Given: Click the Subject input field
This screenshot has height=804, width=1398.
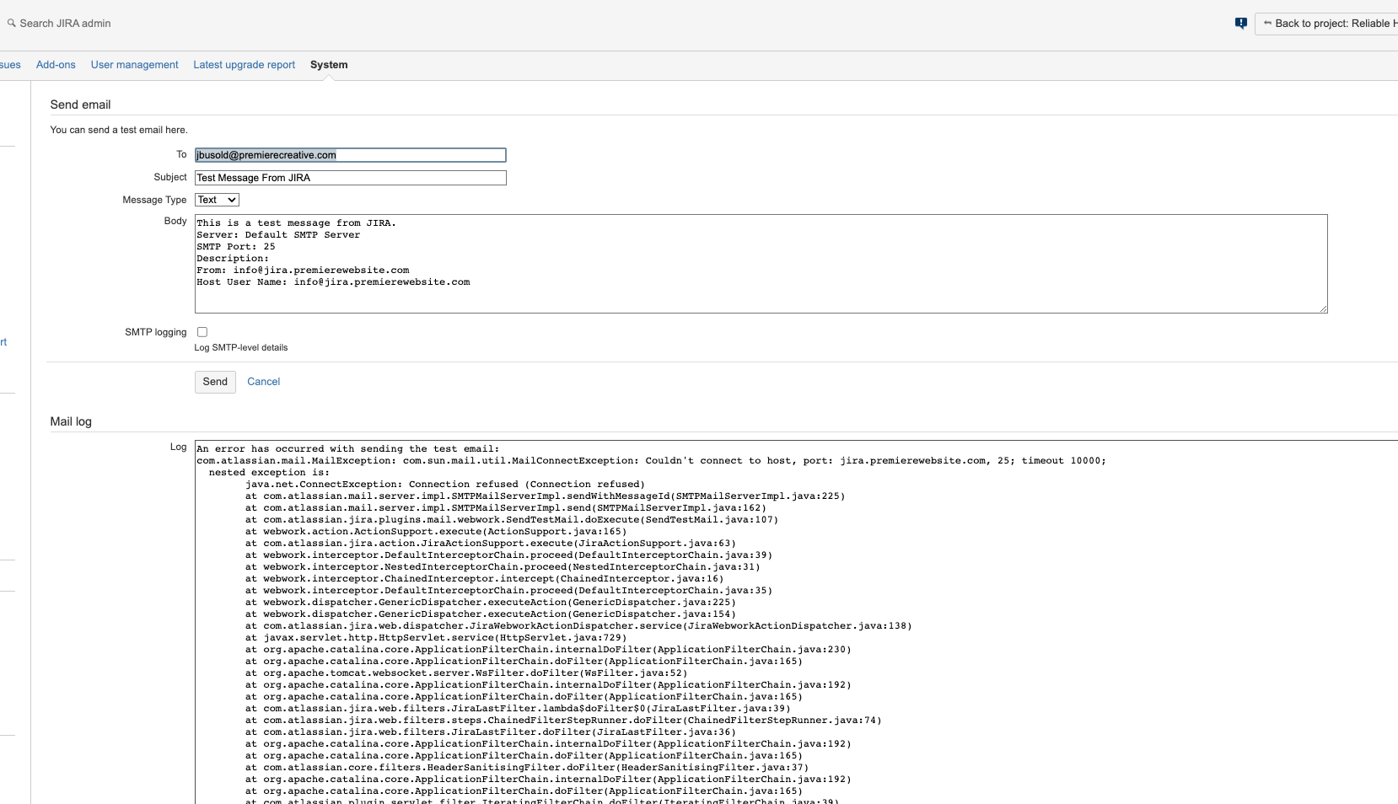Looking at the screenshot, I should pyautogui.click(x=351, y=178).
